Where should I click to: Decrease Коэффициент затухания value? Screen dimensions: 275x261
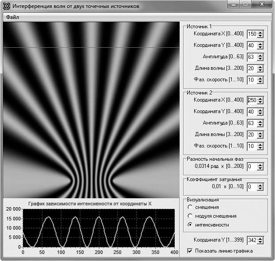(260, 189)
